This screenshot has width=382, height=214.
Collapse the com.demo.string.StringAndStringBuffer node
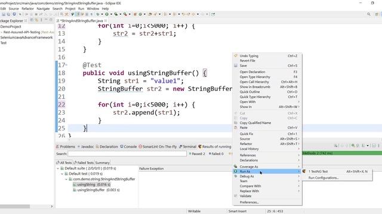point(66,179)
